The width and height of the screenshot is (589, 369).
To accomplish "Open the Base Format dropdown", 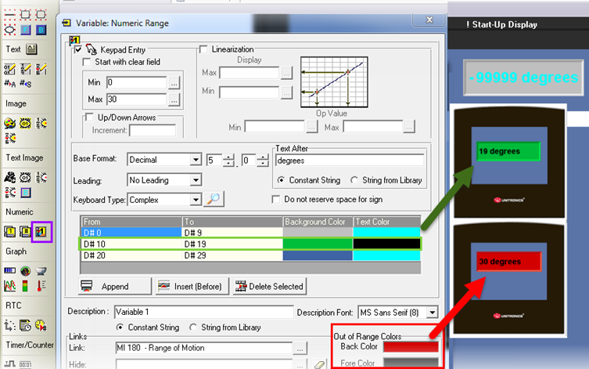I will point(196,161).
